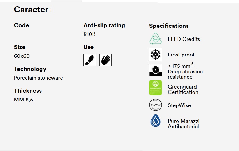
Task: Click the Puro Marazzi blue droplet icon
Action: (x=155, y=121)
